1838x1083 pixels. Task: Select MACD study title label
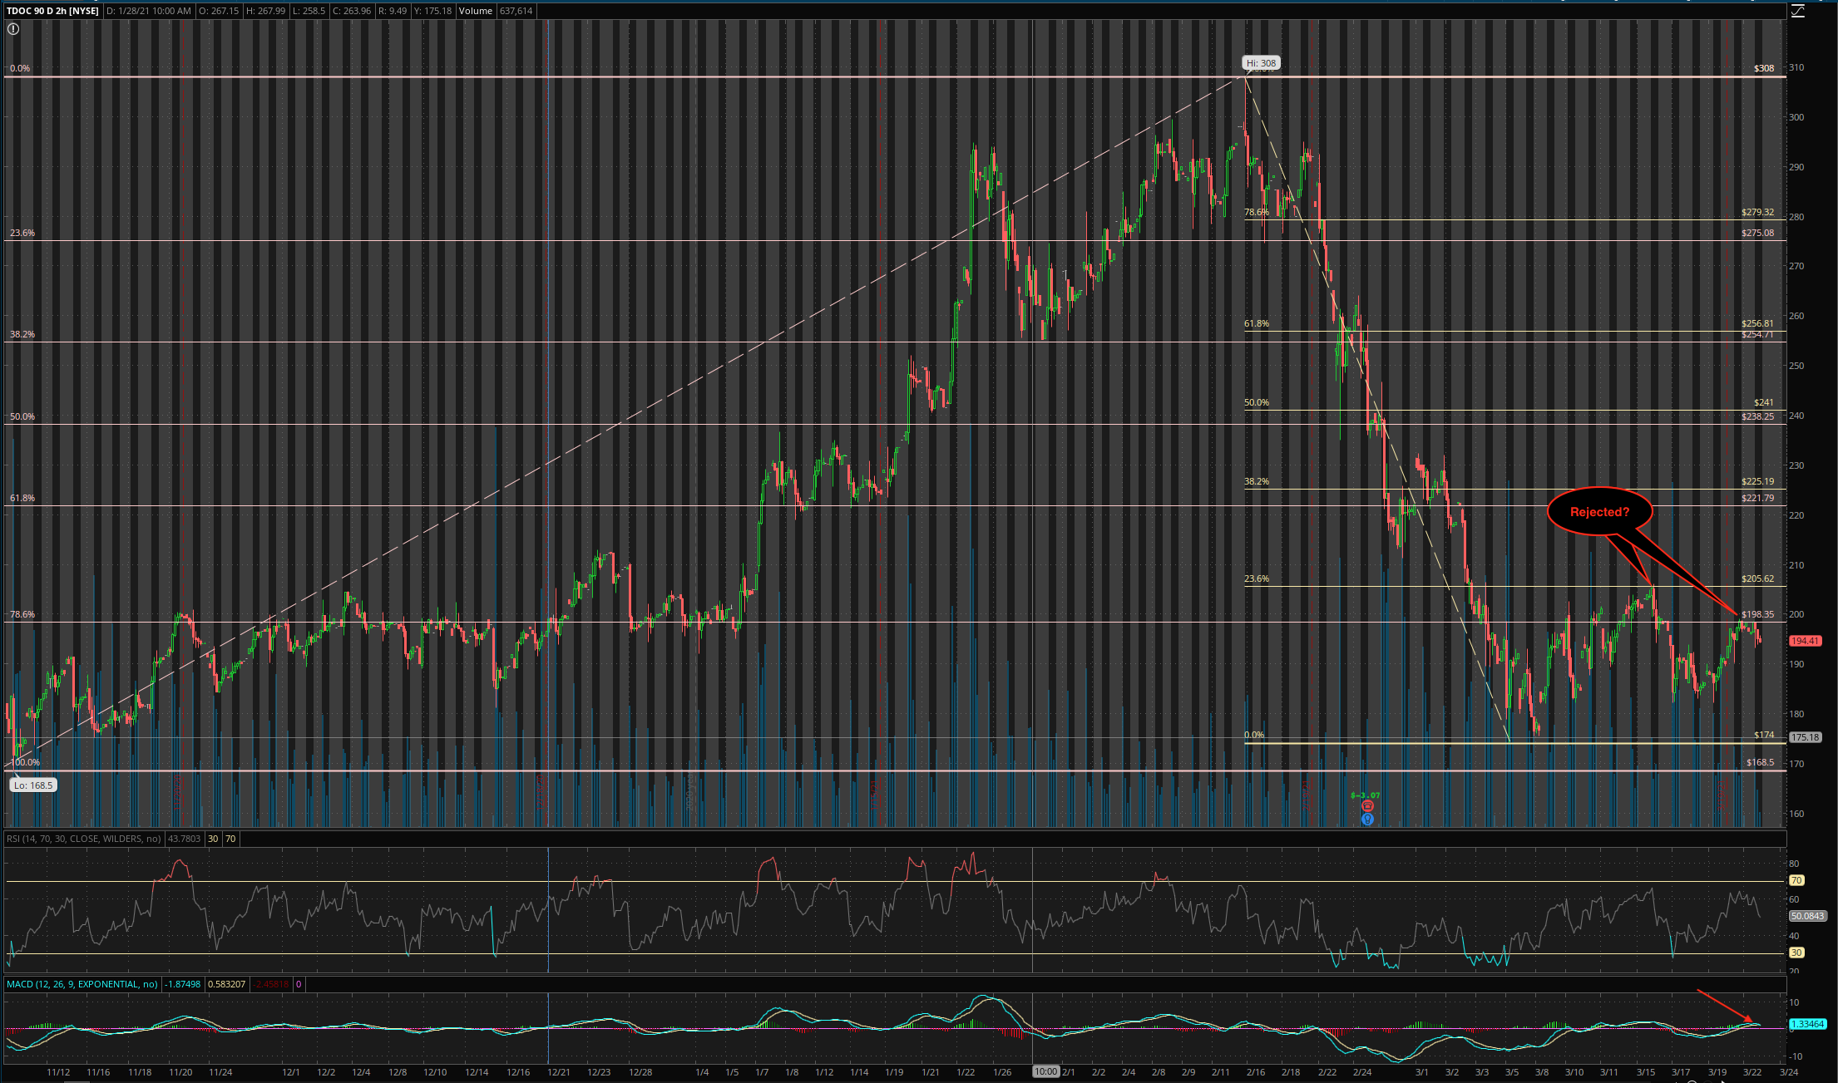[x=82, y=984]
